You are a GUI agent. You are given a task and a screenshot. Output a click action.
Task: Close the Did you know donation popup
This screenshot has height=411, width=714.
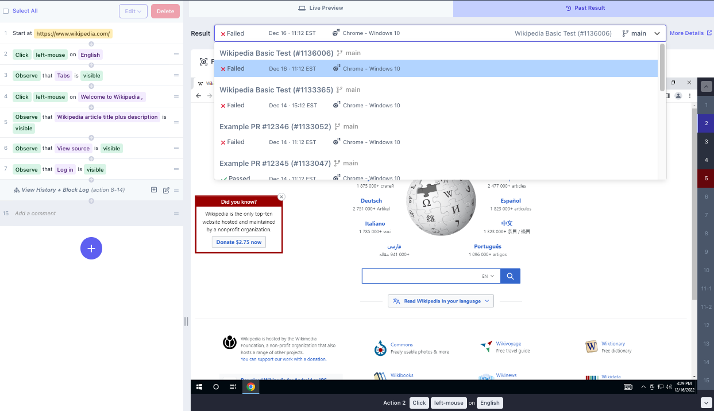click(281, 197)
